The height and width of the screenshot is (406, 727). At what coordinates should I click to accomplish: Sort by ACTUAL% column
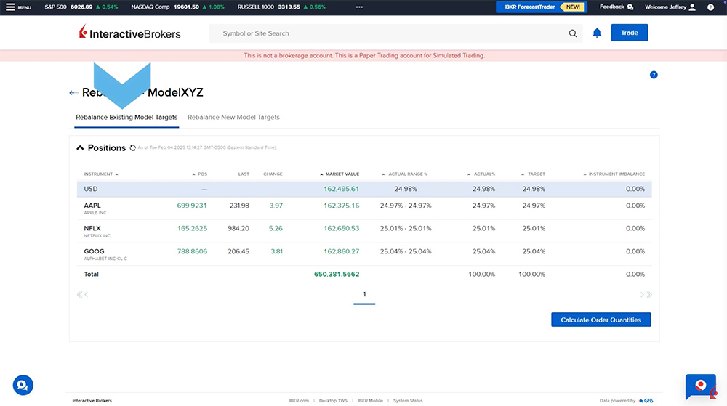(481, 174)
